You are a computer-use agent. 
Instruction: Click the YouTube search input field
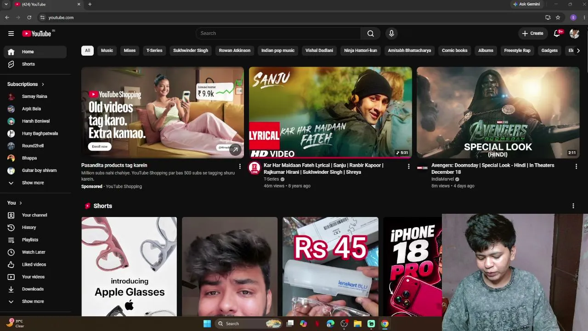[x=278, y=33]
